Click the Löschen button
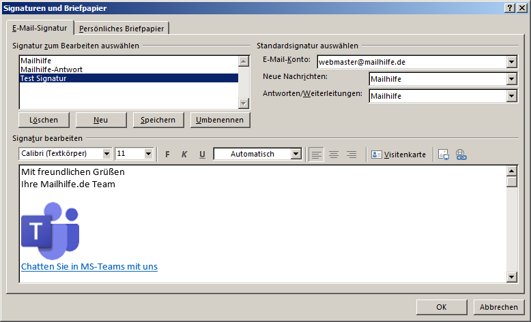Image resolution: width=531 pixels, height=322 pixels. tap(44, 120)
